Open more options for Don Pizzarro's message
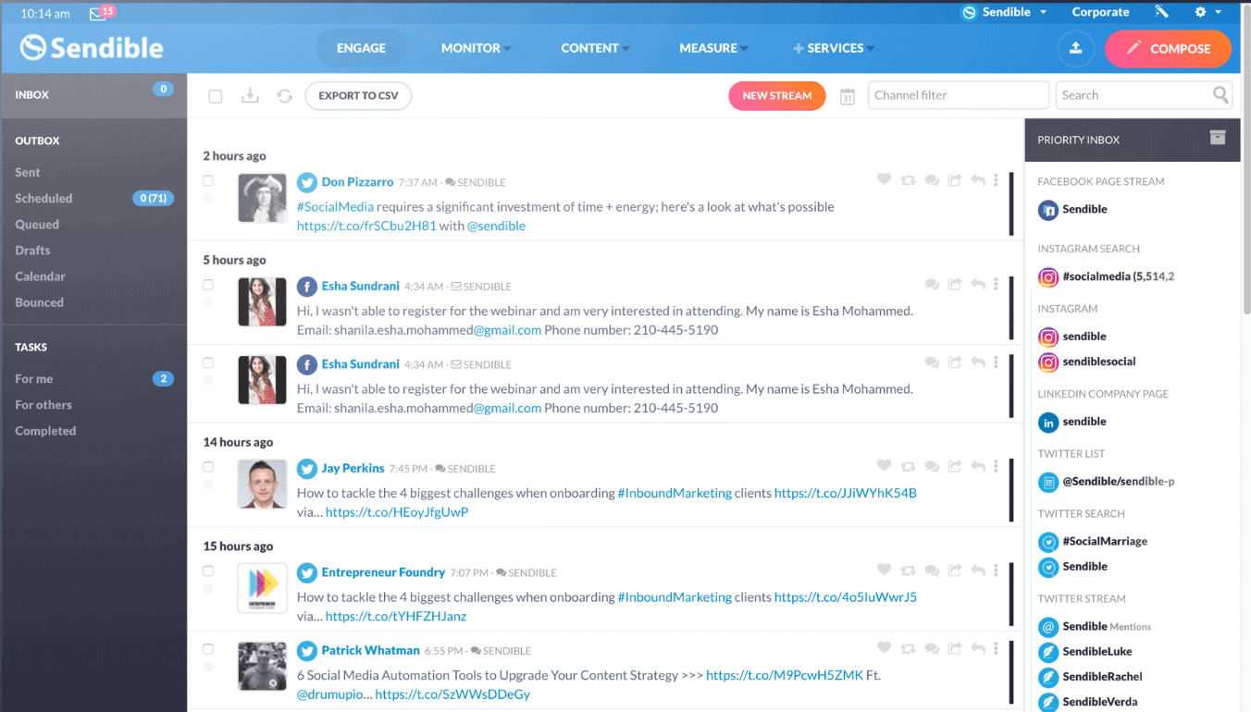Screen dimensions: 1251x712 click(x=996, y=180)
